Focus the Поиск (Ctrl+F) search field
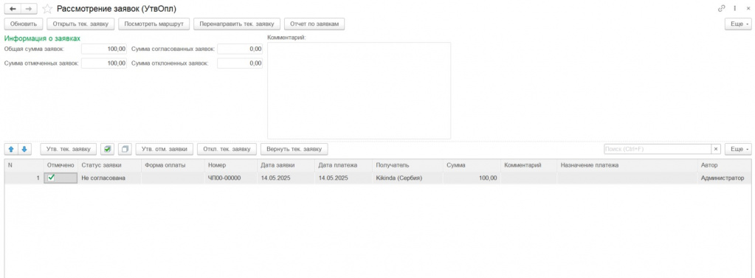Screen dimensions: 755x278 coord(658,149)
